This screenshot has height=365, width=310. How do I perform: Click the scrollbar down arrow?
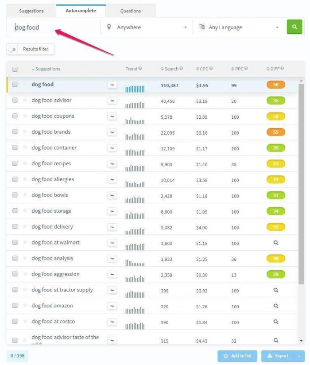(301, 341)
